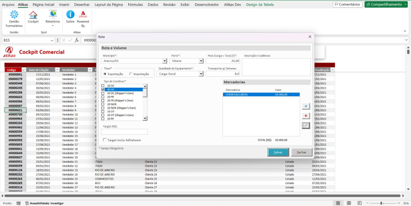Open Gestão Formulários in the ribbon
Screen dimensions: 411x206
(x=14, y=19)
